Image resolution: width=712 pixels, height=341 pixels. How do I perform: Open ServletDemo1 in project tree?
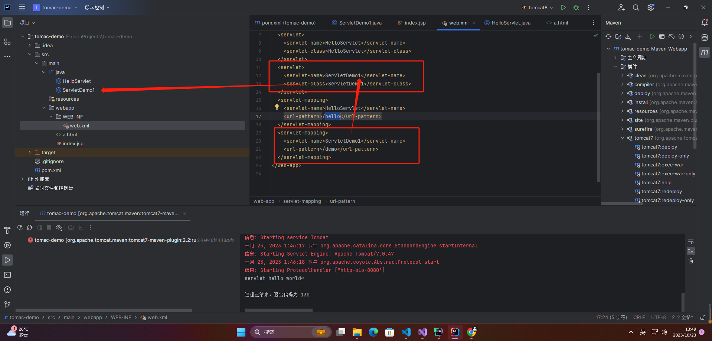[x=78, y=90]
